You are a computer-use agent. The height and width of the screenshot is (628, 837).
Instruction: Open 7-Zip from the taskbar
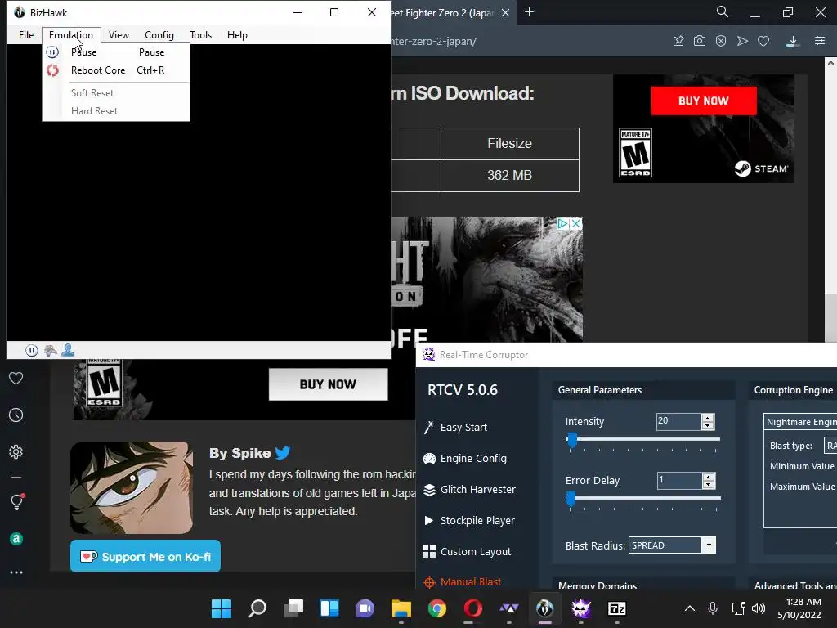click(x=616, y=608)
